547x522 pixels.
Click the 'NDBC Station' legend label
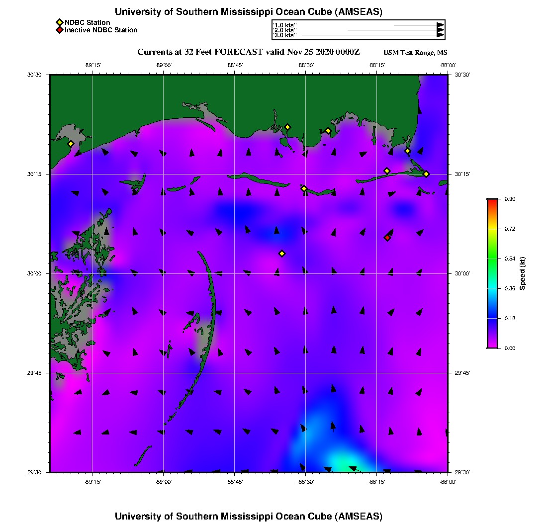click(x=87, y=22)
